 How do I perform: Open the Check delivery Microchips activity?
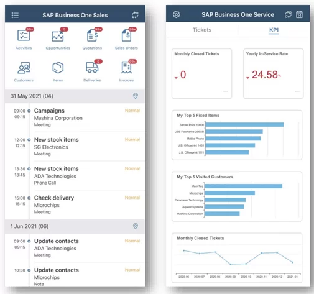coord(75,204)
